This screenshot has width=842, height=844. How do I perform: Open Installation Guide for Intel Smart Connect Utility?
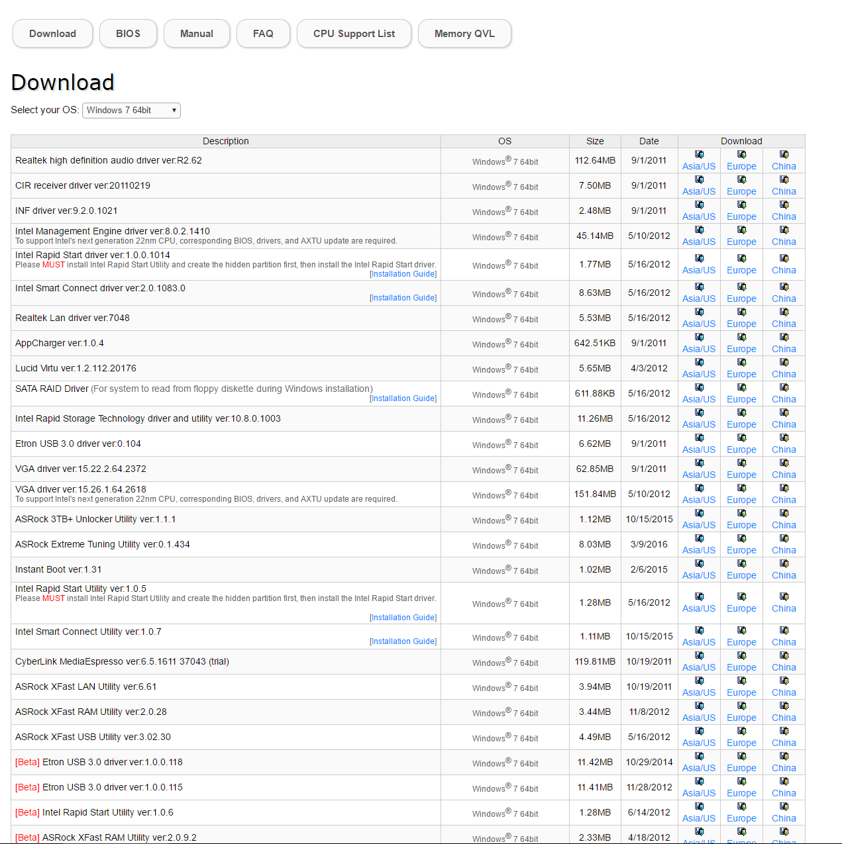click(403, 641)
